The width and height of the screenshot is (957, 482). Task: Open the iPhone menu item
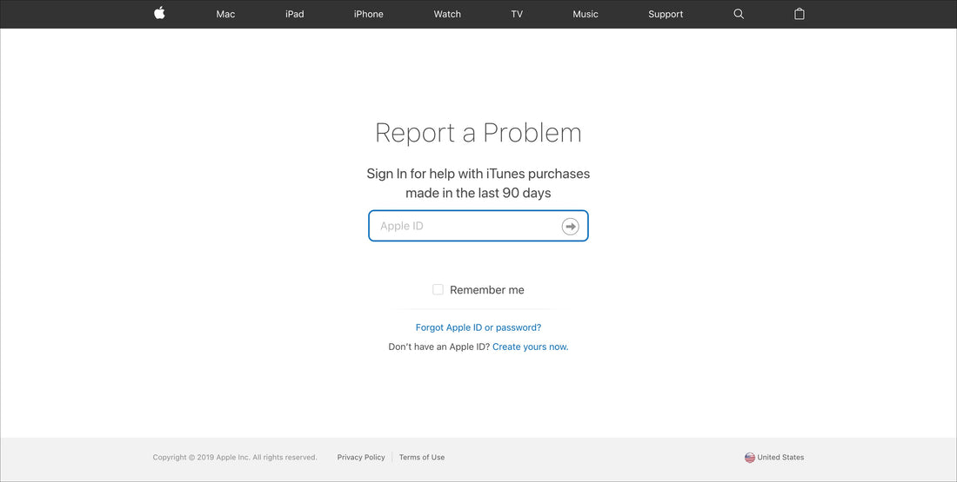tap(369, 14)
